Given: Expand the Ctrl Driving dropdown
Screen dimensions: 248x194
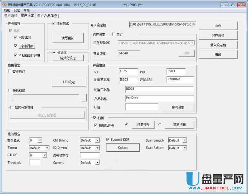Looking at the screenshot, I should pyautogui.click(x=97, y=140).
